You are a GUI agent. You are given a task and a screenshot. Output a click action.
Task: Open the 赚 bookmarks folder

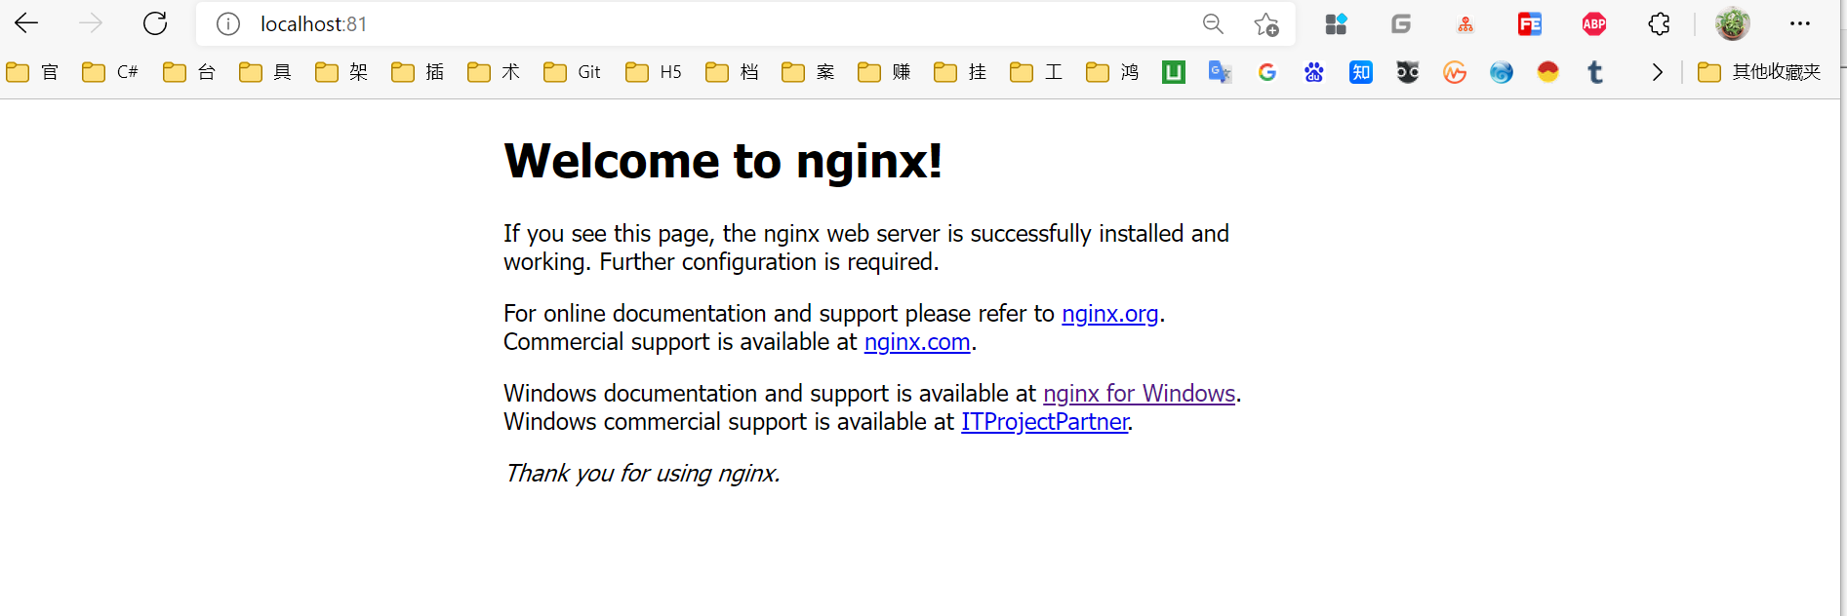(x=884, y=72)
